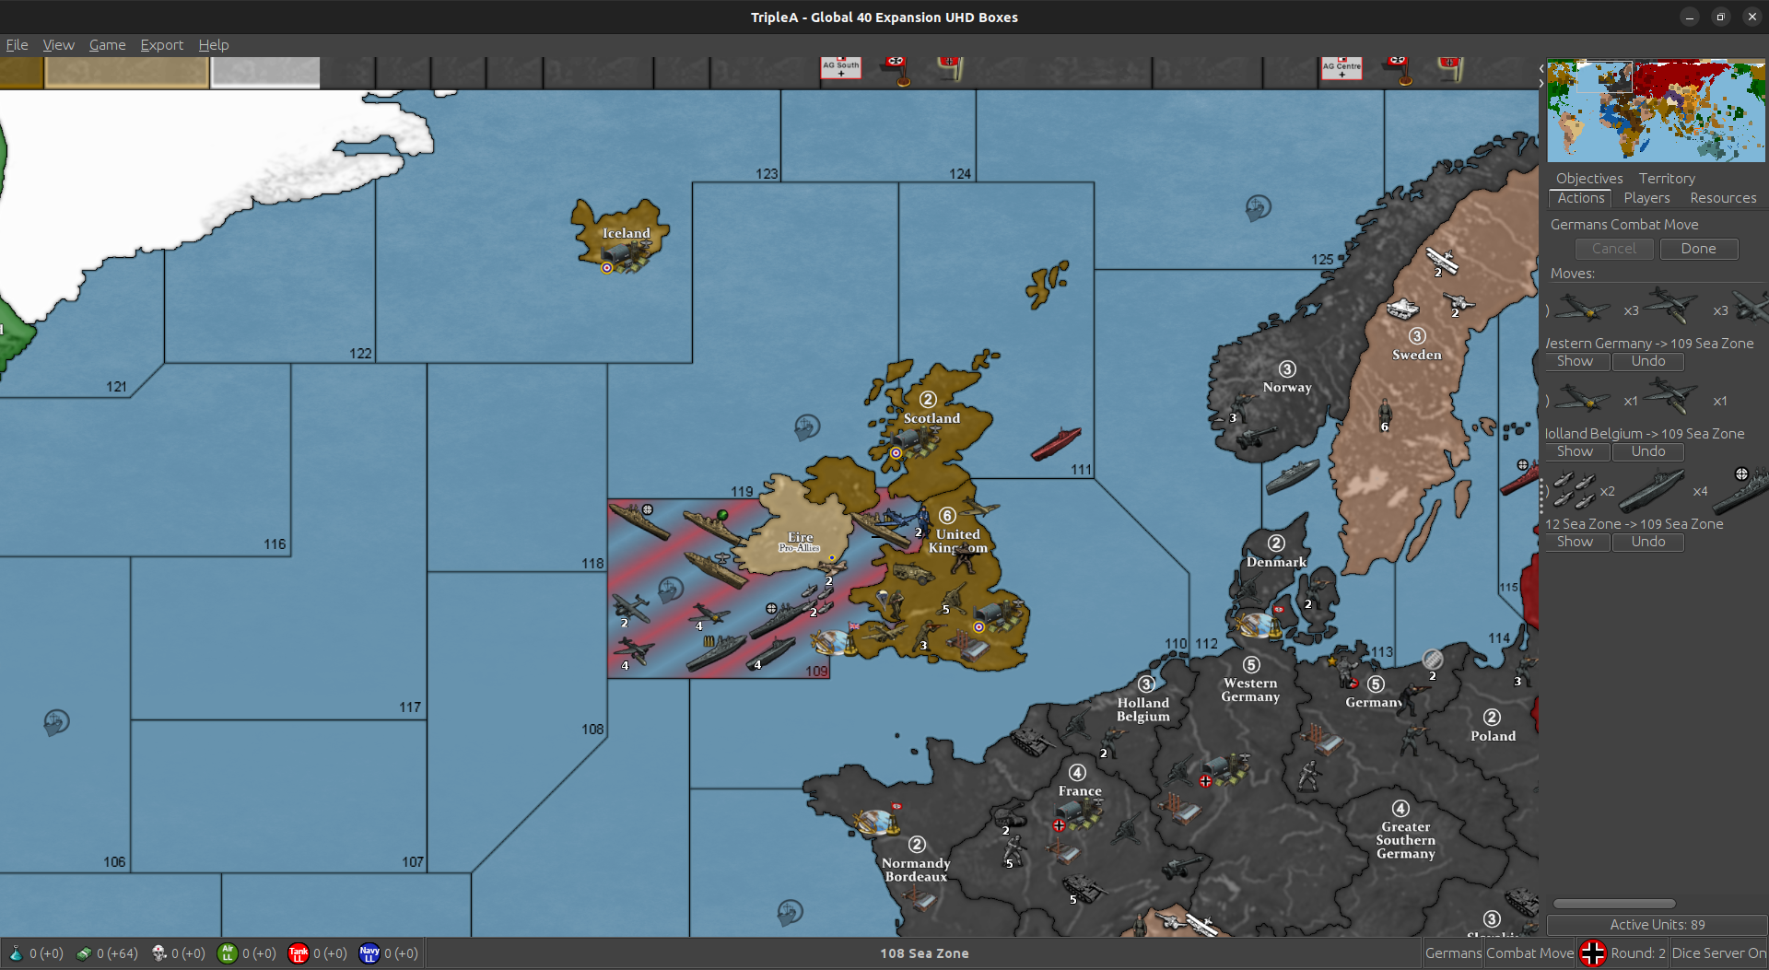The width and height of the screenshot is (1769, 970).
Task: Click the Active Units: 89 label
Action: tap(1657, 925)
